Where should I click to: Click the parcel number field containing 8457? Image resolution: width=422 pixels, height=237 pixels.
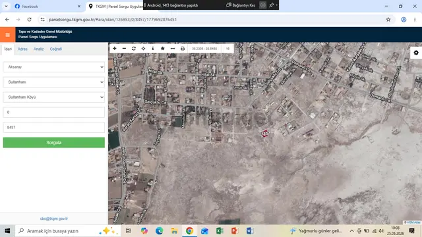pos(54,127)
